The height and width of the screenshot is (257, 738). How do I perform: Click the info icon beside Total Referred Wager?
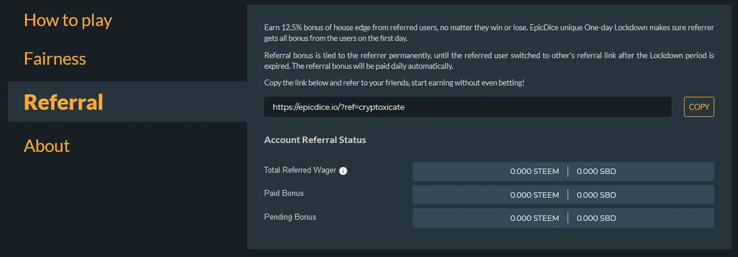point(343,171)
